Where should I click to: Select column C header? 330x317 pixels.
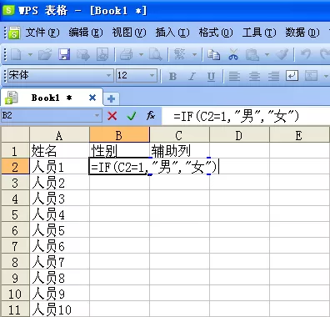pos(179,135)
